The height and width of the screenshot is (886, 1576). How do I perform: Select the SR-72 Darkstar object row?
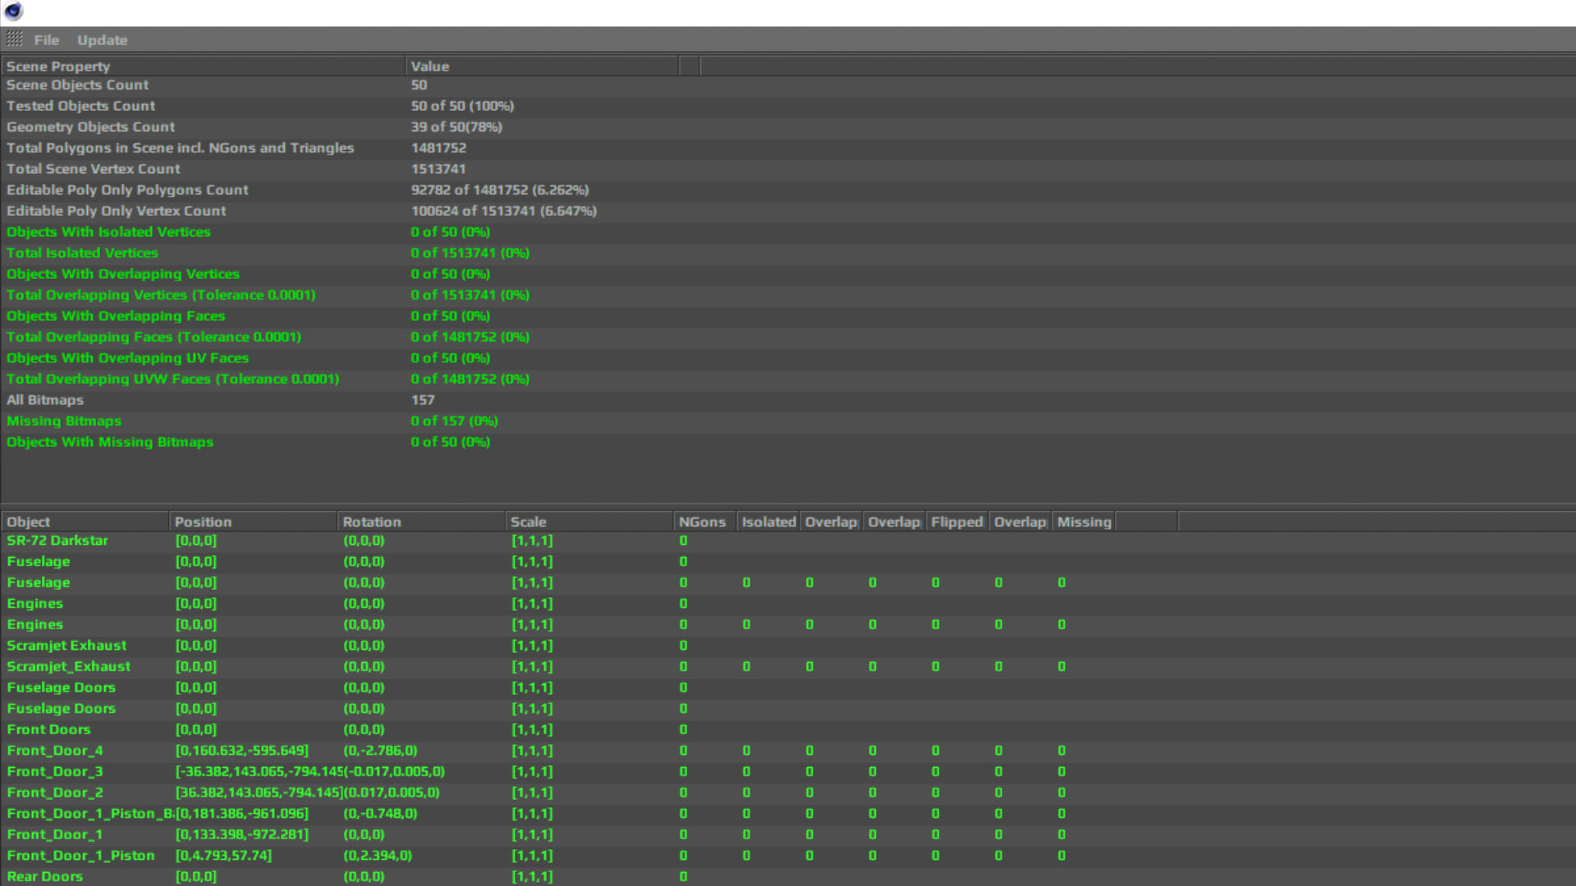(x=57, y=541)
